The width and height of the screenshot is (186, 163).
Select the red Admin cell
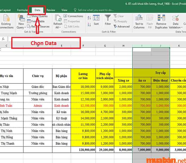pyautogui.click(x=38, y=106)
